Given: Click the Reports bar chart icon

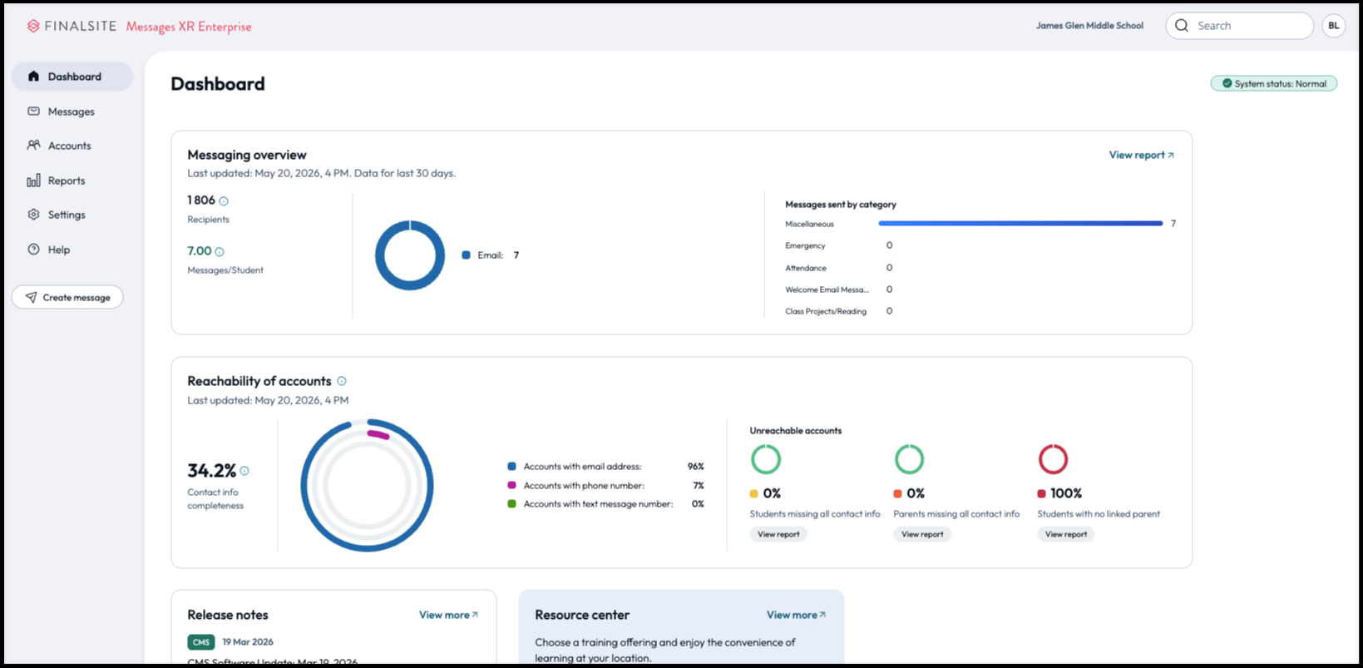Looking at the screenshot, I should 33,181.
